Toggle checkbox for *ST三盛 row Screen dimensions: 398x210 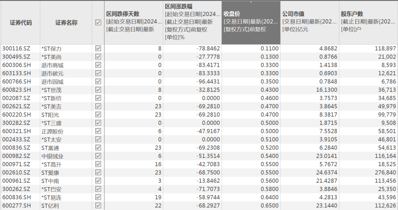98,123
